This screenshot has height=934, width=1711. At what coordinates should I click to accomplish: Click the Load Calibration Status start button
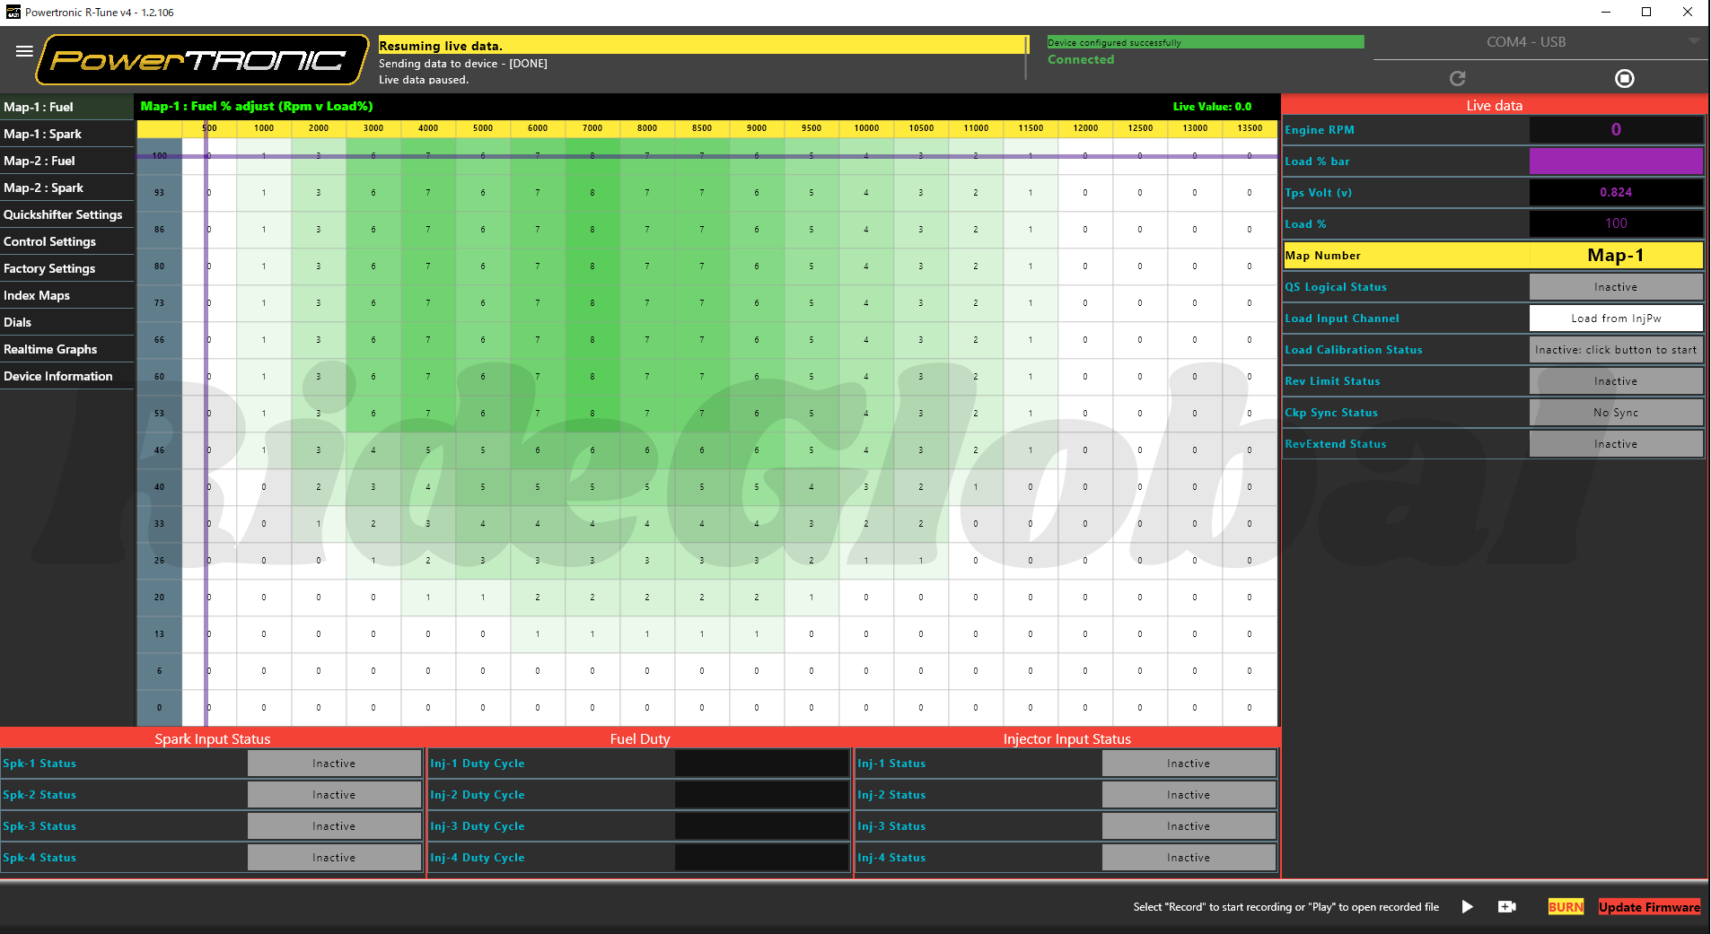(1615, 350)
